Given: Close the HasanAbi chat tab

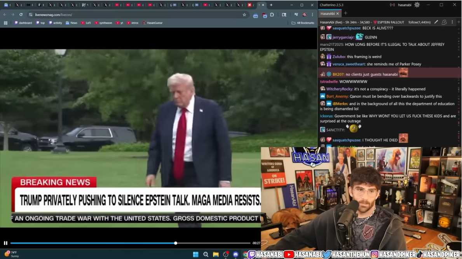Looking at the screenshot, I should [338, 13].
